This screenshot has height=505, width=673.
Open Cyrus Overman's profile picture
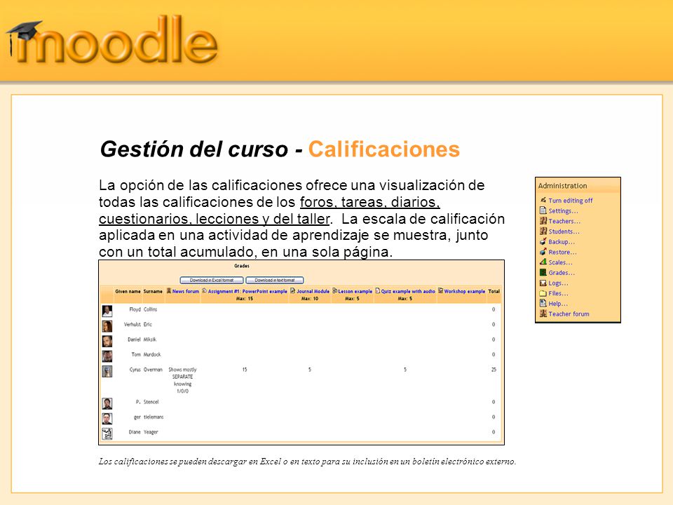(107, 371)
